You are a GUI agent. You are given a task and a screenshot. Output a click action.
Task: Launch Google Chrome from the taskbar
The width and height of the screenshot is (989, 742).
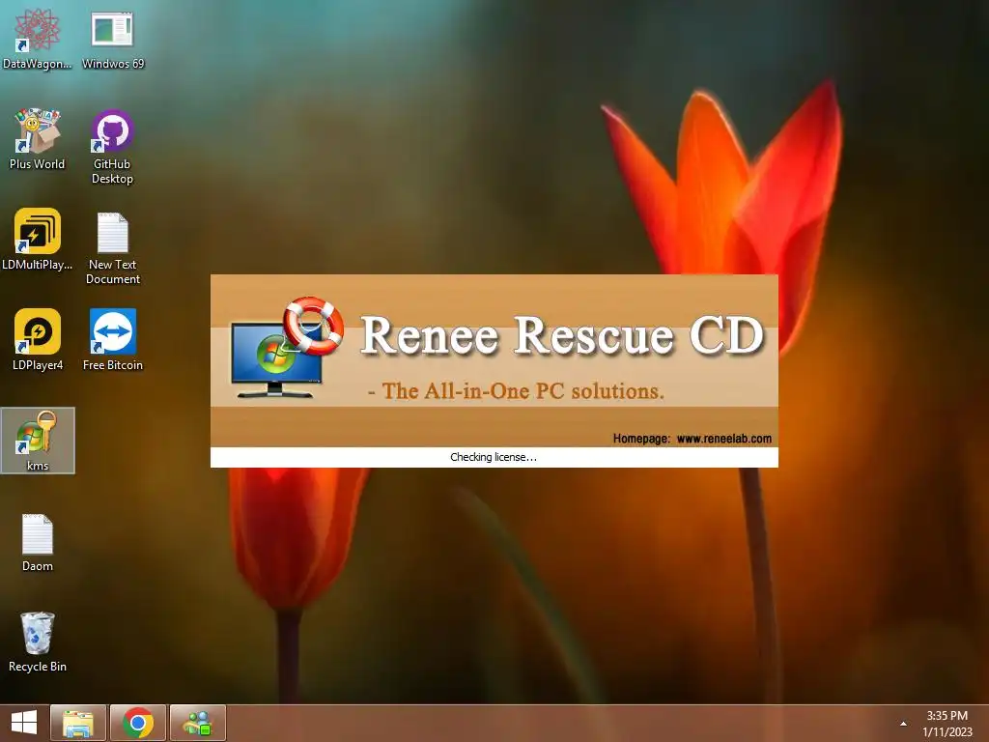(x=138, y=723)
